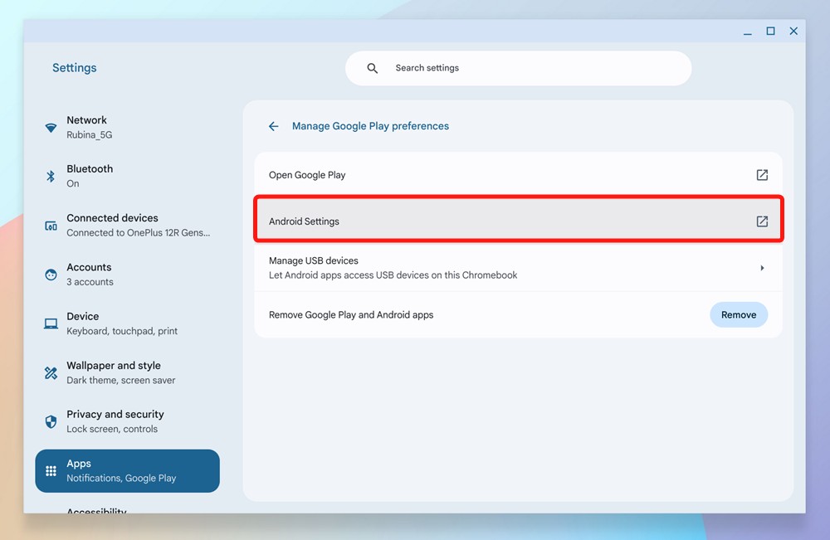Click the Wi-Fi icon beside Network
The height and width of the screenshot is (540, 830).
click(51, 128)
